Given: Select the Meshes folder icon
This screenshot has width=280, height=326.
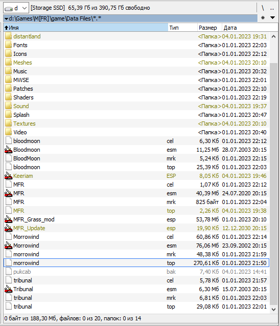Looking at the screenshot, I should (x=8, y=63).
